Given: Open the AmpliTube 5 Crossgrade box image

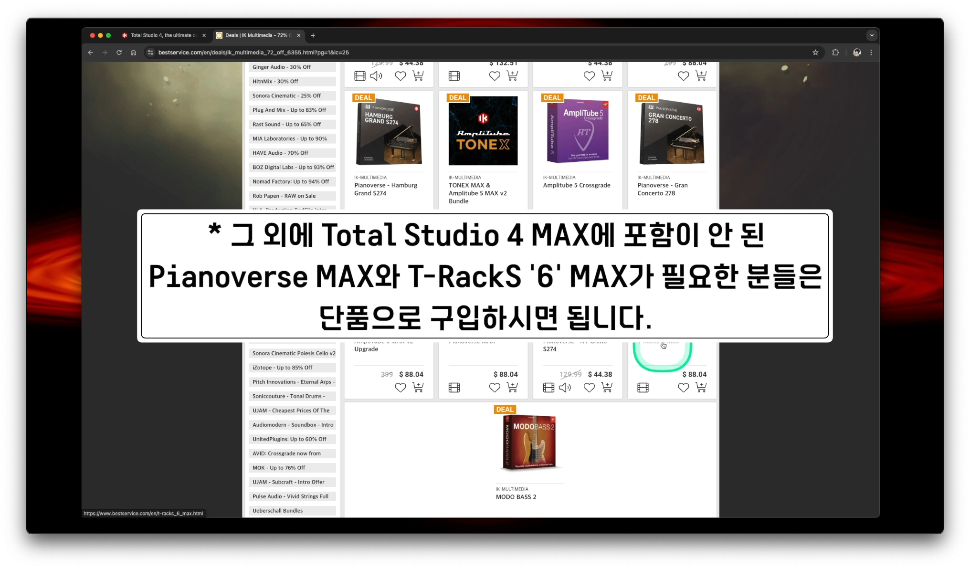Looking at the screenshot, I should pyautogui.click(x=578, y=131).
